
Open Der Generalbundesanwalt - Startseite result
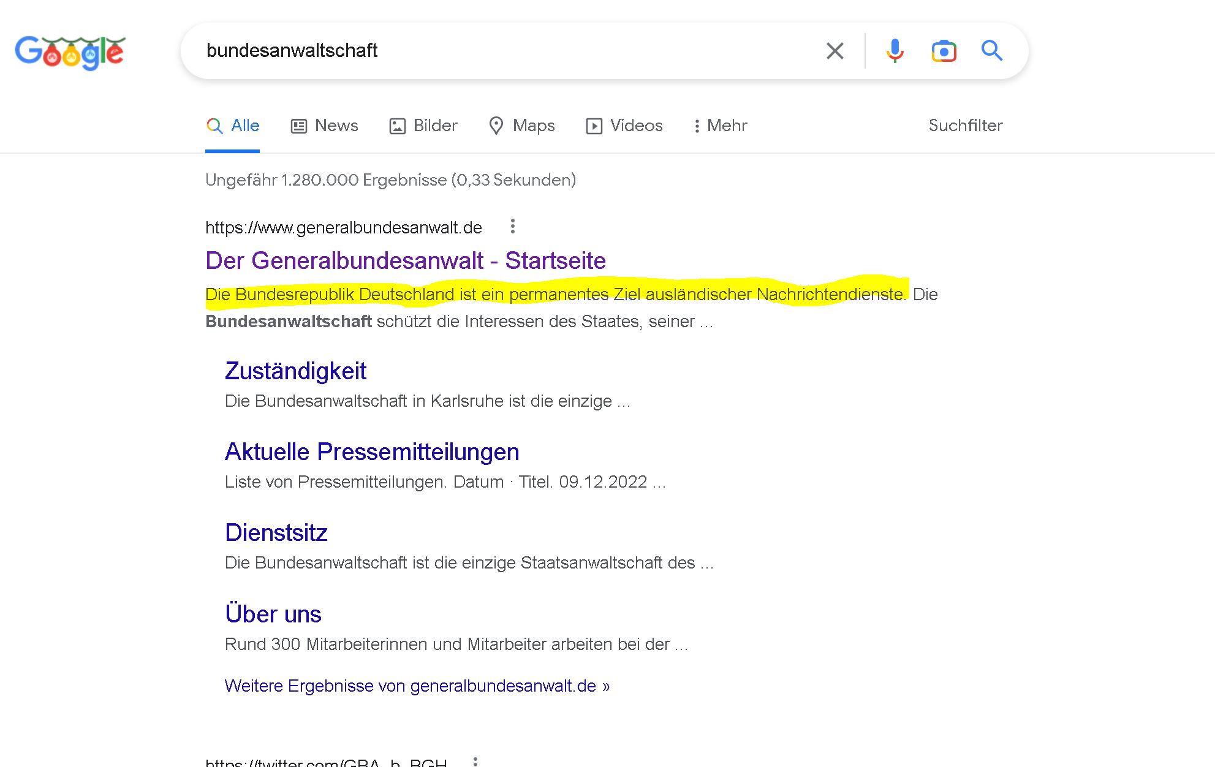[x=406, y=261]
